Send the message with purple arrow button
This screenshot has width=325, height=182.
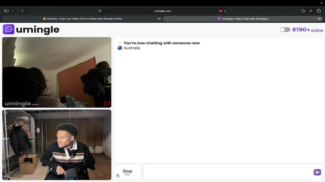pyautogui.click(x=317, y=172)
